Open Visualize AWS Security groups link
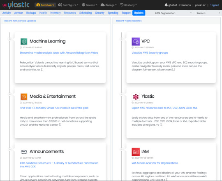The height and width of the screenshot is (181, 222). pos(150,53)
